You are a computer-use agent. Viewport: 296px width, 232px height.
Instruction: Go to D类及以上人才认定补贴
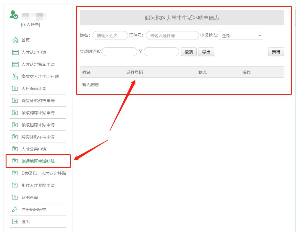[43, 173]
